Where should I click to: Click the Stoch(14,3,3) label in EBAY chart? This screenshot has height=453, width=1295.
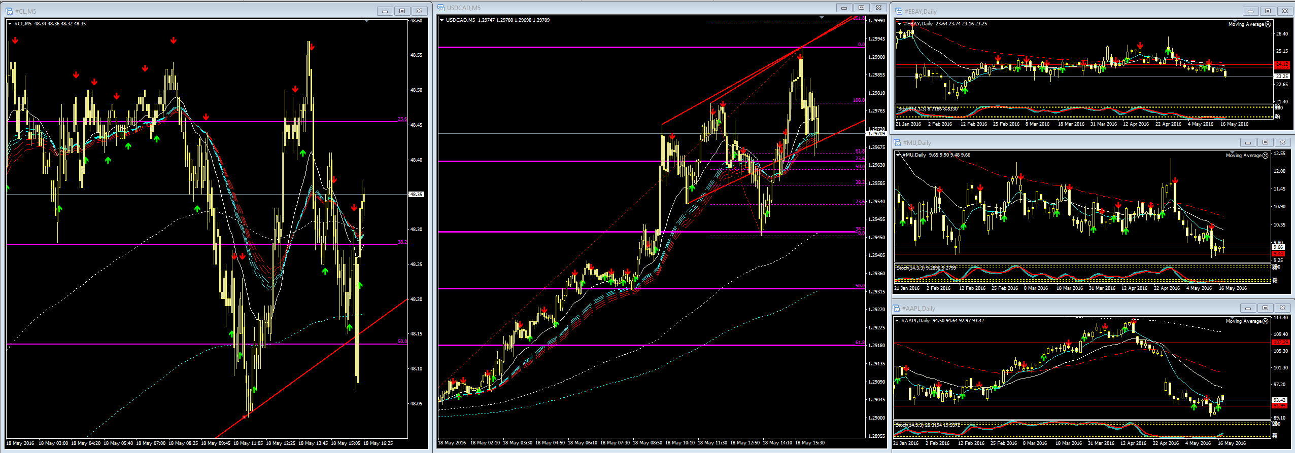coord(912,109)
